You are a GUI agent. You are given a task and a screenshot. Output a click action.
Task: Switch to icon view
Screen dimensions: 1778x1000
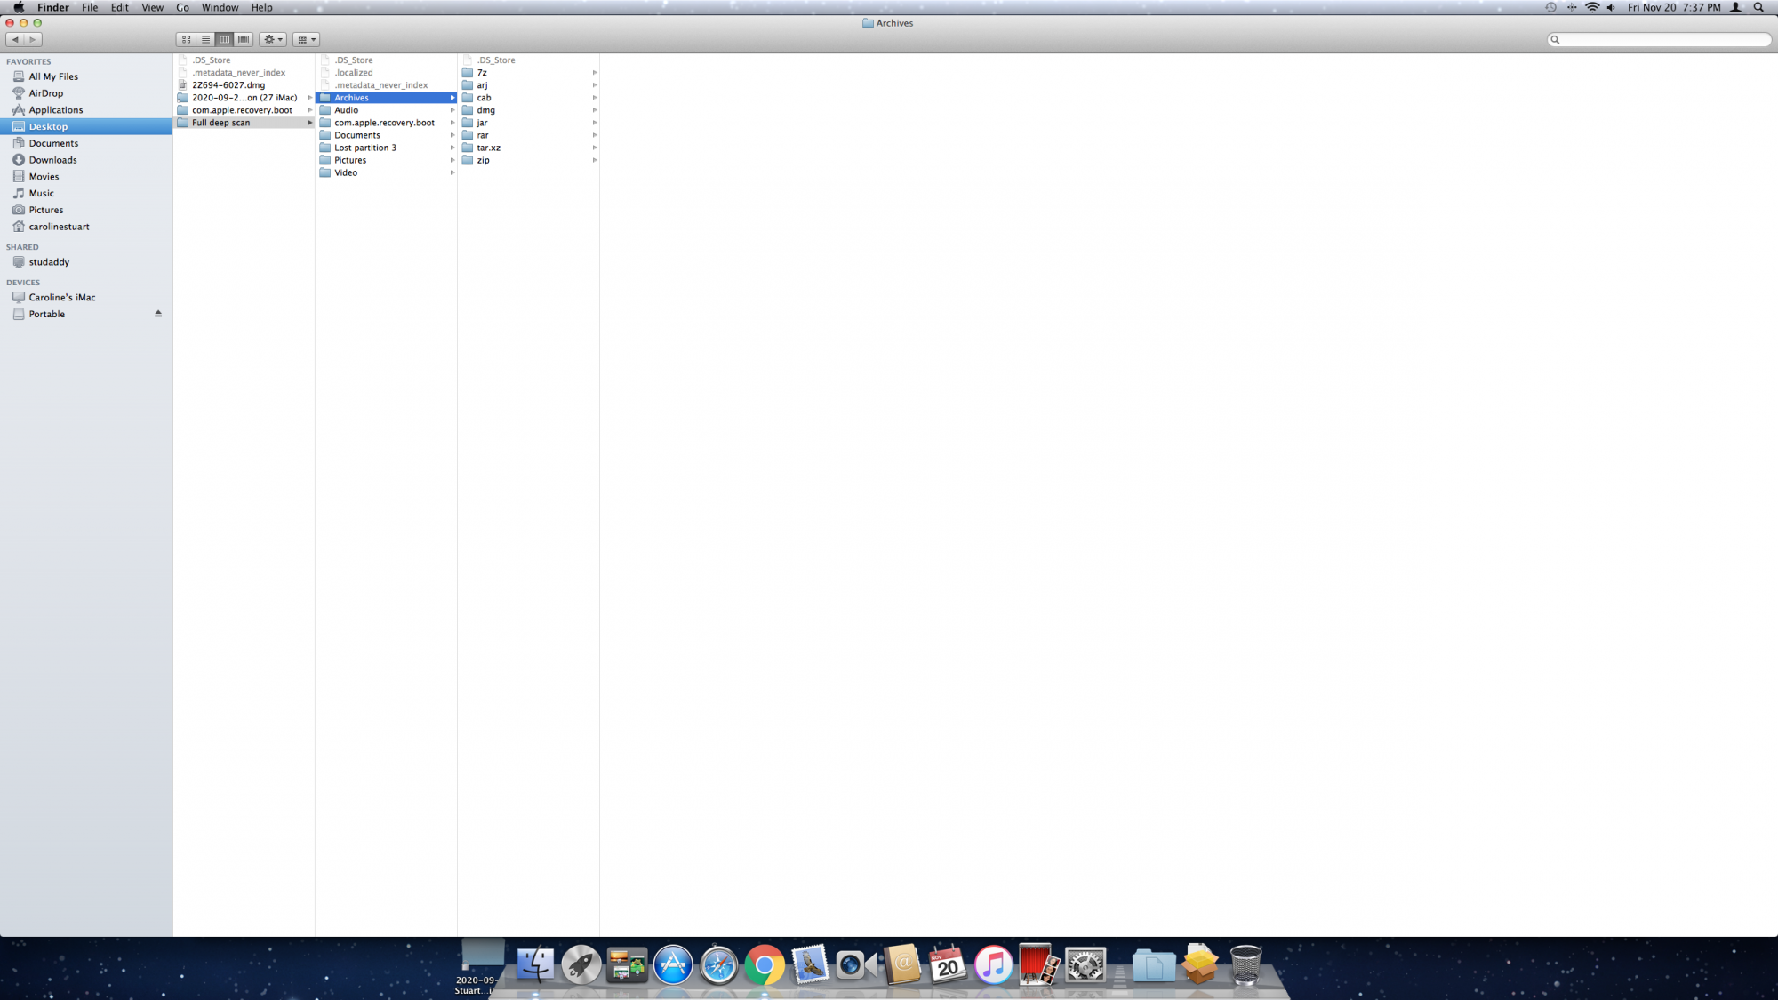pyautogui.click(x=187, y=39)
